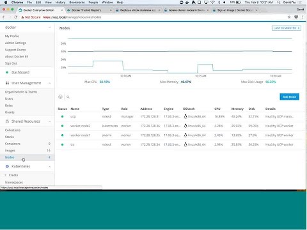307x230 pixels.
Task: Open the Bookmarks menu in menu bar
Action: (77, 3)
